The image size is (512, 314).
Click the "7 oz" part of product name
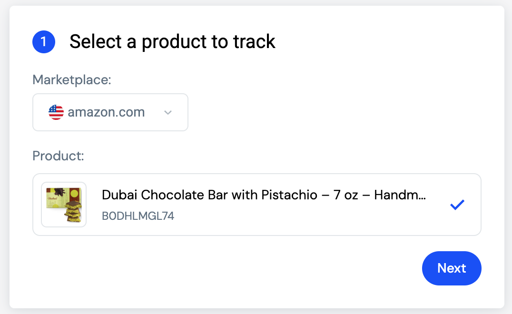[x=346, y=195]
